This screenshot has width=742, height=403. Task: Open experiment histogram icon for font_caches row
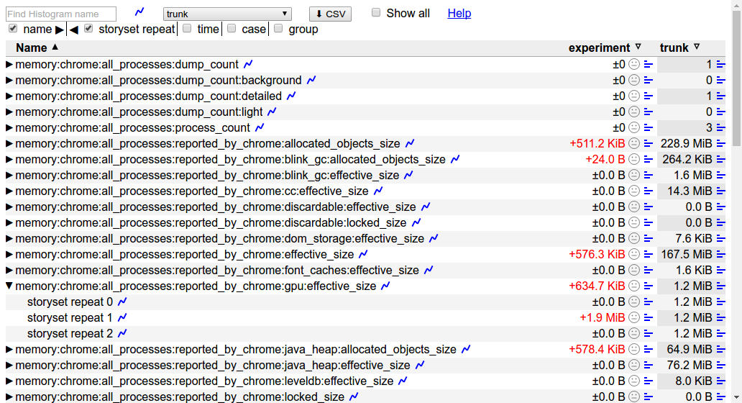pos(649,270)
